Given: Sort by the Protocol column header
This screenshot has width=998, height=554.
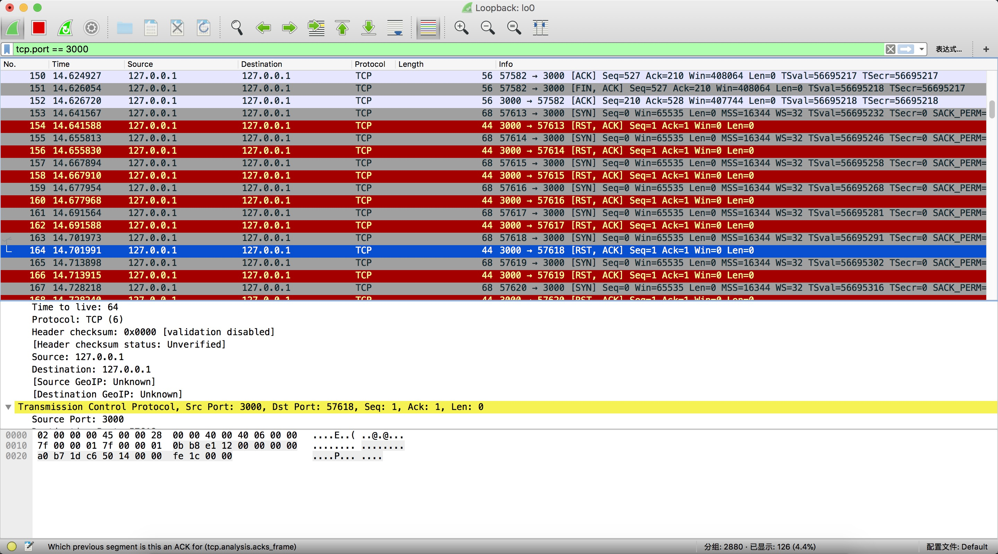Looking at the screenshot, I should coord(370,64).
